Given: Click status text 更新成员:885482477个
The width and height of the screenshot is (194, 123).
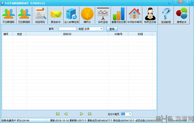Looking at the screenshot, I should [100, 120].
